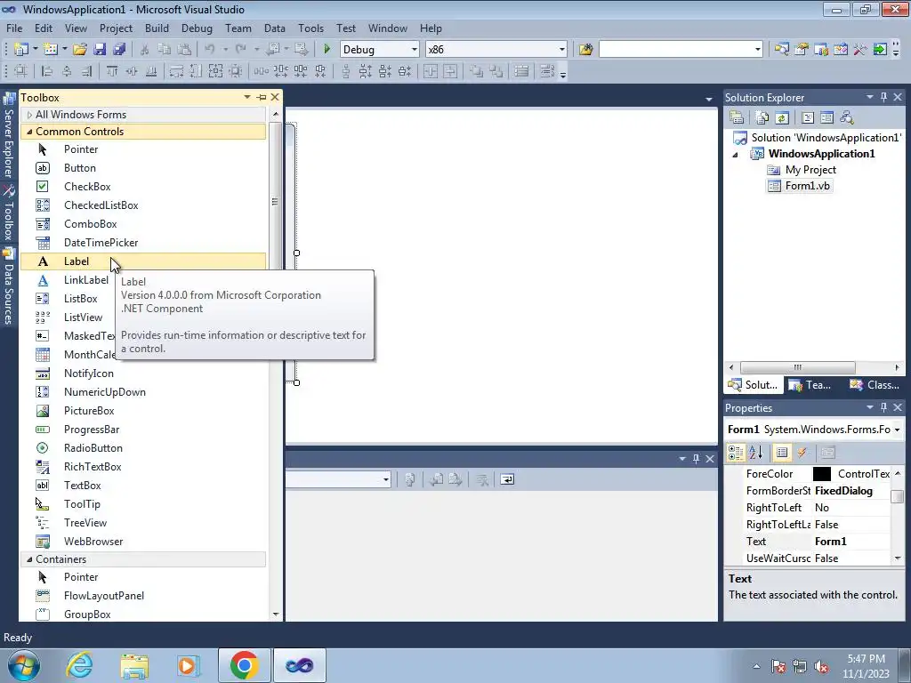Select the PictureBox control in Toolbox
The width and height of the screenshot is (911, 683).
point(143,411)
